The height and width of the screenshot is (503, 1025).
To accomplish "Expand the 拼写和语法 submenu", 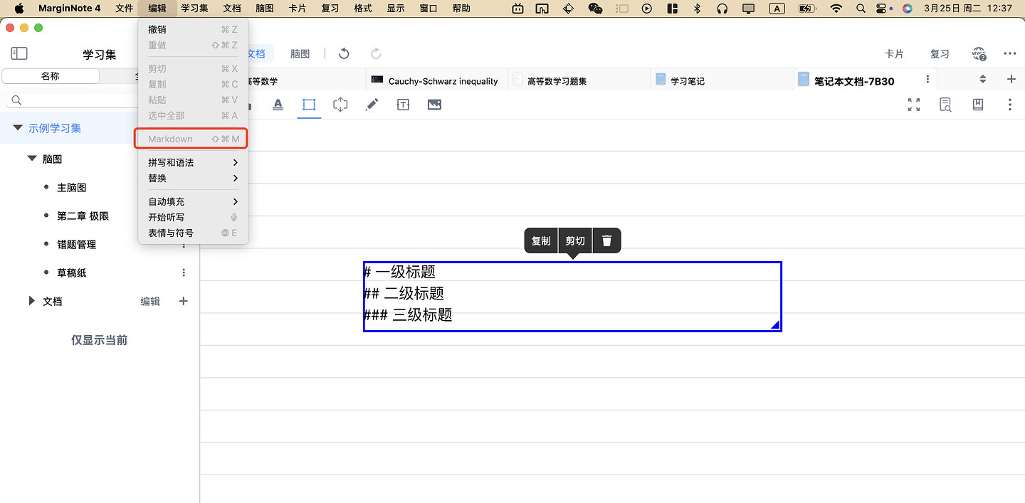I will pos(193,162).
